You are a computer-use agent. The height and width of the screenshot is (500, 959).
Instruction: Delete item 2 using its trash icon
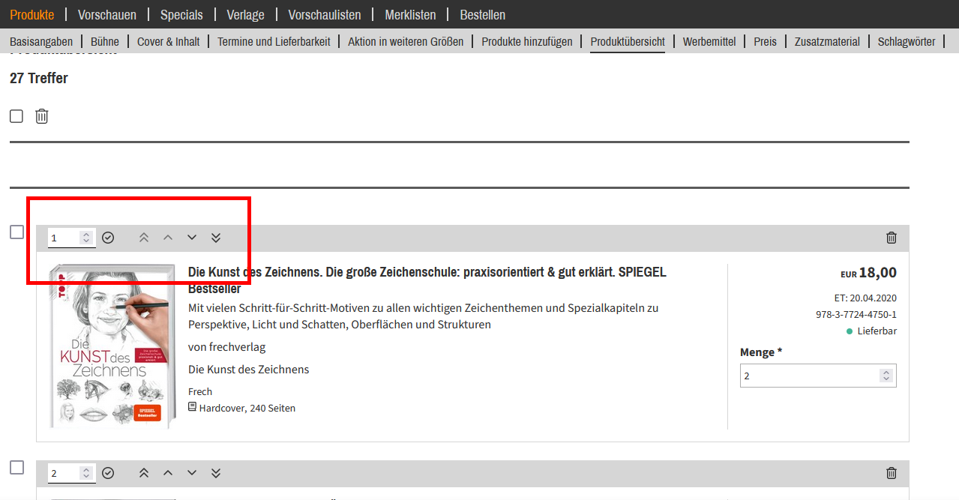pyautogui.click(x=892, y=473)
